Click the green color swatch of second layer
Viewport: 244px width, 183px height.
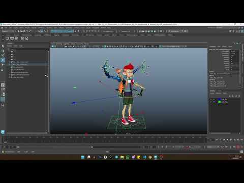(220, 102)
